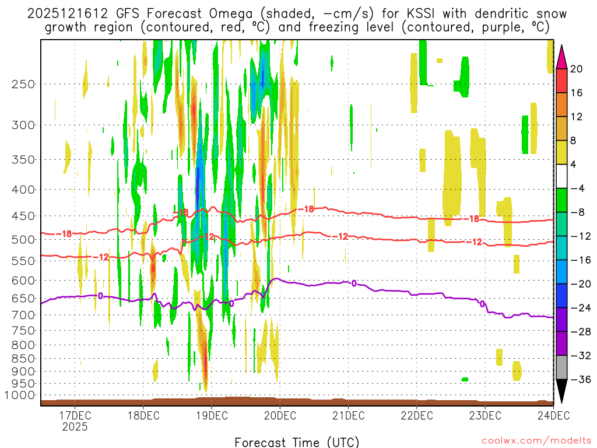Viewport: 597px width, 448px height.
Task: Click the magenta arrow atop the colorbar
Action: pyautogui.click(x=561, y=58)
